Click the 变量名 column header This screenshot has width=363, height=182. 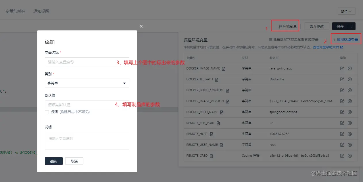191,58
